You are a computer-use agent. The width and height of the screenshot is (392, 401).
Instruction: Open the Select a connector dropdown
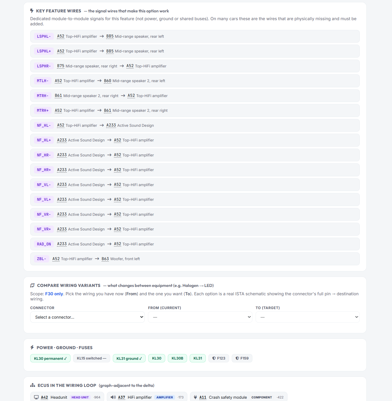87,317
